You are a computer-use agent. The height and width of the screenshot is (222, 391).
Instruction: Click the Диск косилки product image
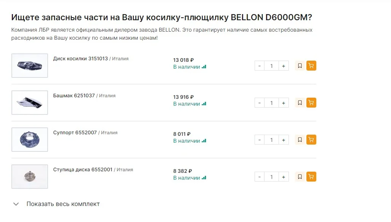click(x=30, y=66)
